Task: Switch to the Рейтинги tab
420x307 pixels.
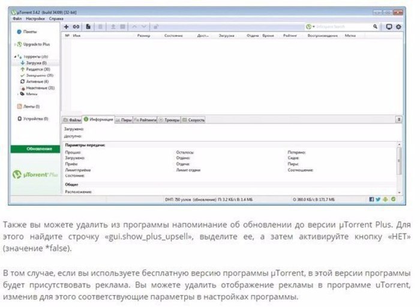Action: tap(145, 120)
